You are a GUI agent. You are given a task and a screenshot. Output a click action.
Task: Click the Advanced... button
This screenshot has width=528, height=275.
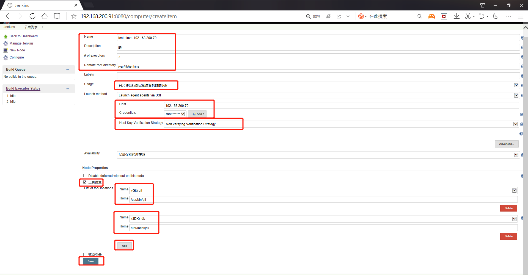pyautogui.click(x=507, y=144)
